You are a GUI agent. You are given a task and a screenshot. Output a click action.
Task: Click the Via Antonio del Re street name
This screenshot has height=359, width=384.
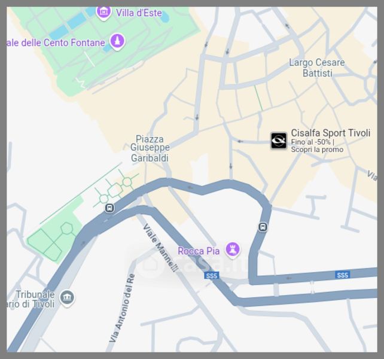click(x=122, y=308)
